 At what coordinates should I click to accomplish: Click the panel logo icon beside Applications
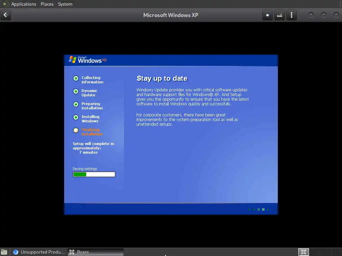[5, 4]
